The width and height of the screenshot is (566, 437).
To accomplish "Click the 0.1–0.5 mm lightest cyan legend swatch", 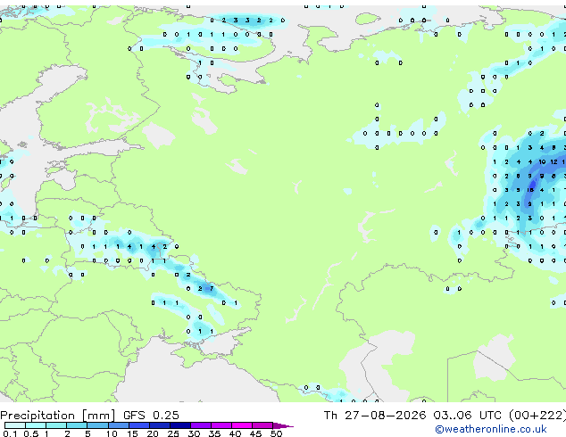I will coord(15,425).
